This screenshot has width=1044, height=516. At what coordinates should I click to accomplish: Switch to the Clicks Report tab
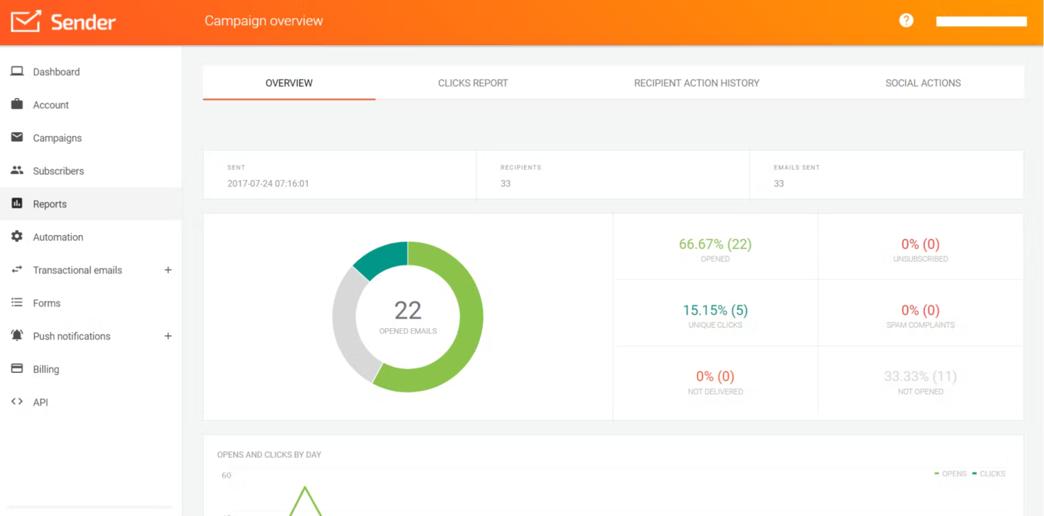tap(473, 83)
